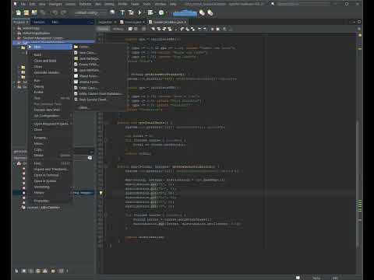Screen dimensions: 374x280
Task: Open the Window menu
Action: 161,4
